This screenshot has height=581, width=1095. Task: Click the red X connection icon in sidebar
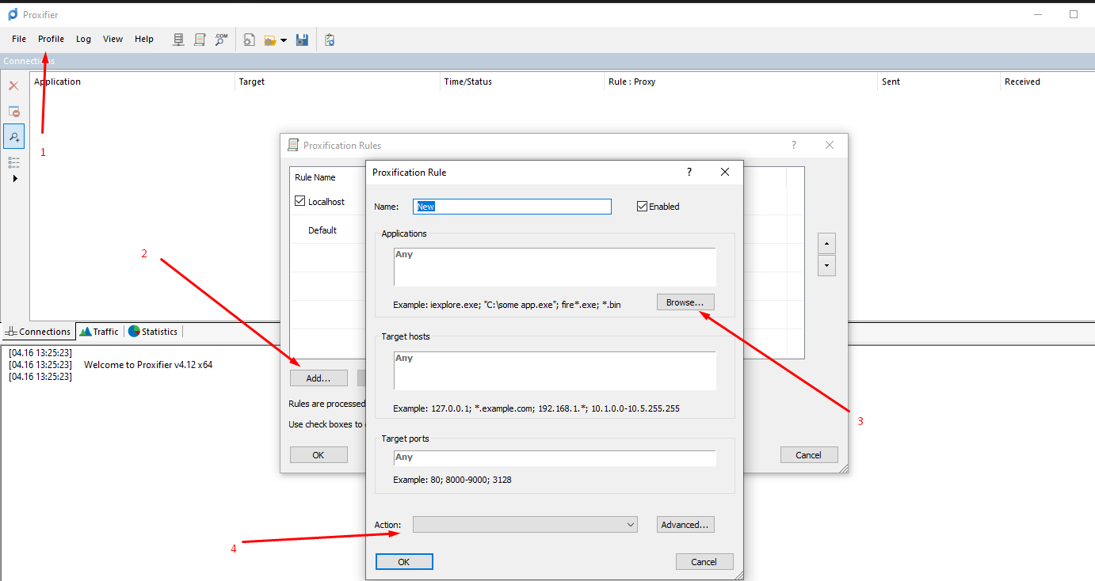[x=13, y=85]
